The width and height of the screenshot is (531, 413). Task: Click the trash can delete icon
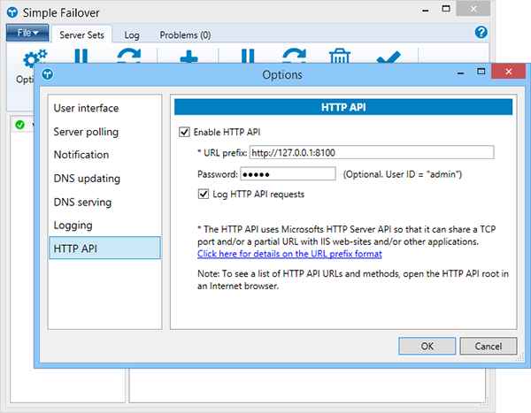tap(339, 58)
